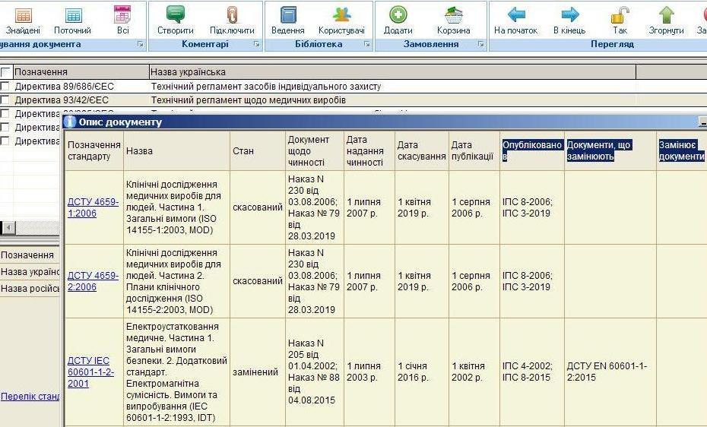Image resolution: width=707 pixels, height=427 pixels.
Task: Minimize the Опис документу window
Action: pyautogui.click(x=702, y=122)
